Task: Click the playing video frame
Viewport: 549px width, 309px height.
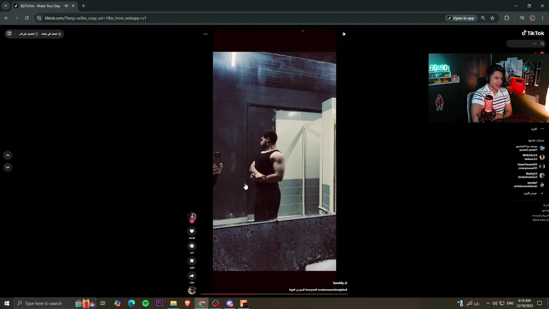Action: tap(274, 161)
